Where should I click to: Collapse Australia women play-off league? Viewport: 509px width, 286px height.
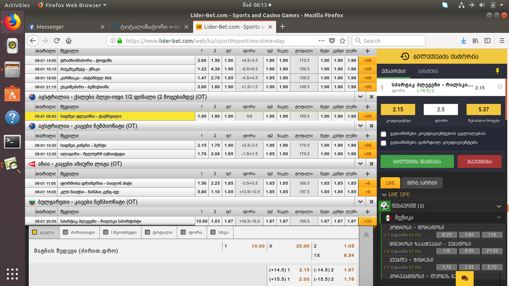pyautogui.click(x=360, y=97)
